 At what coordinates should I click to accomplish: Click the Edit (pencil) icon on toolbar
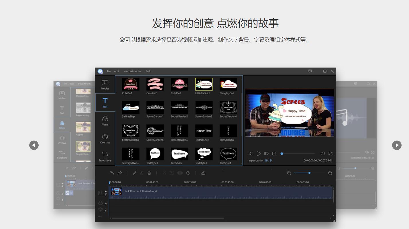click(134, 173)
